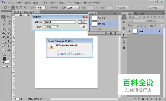The height and width of the screenshot is (101, 166).
Task: Open the 3D cube panel icon
Action: pos(124,48)
